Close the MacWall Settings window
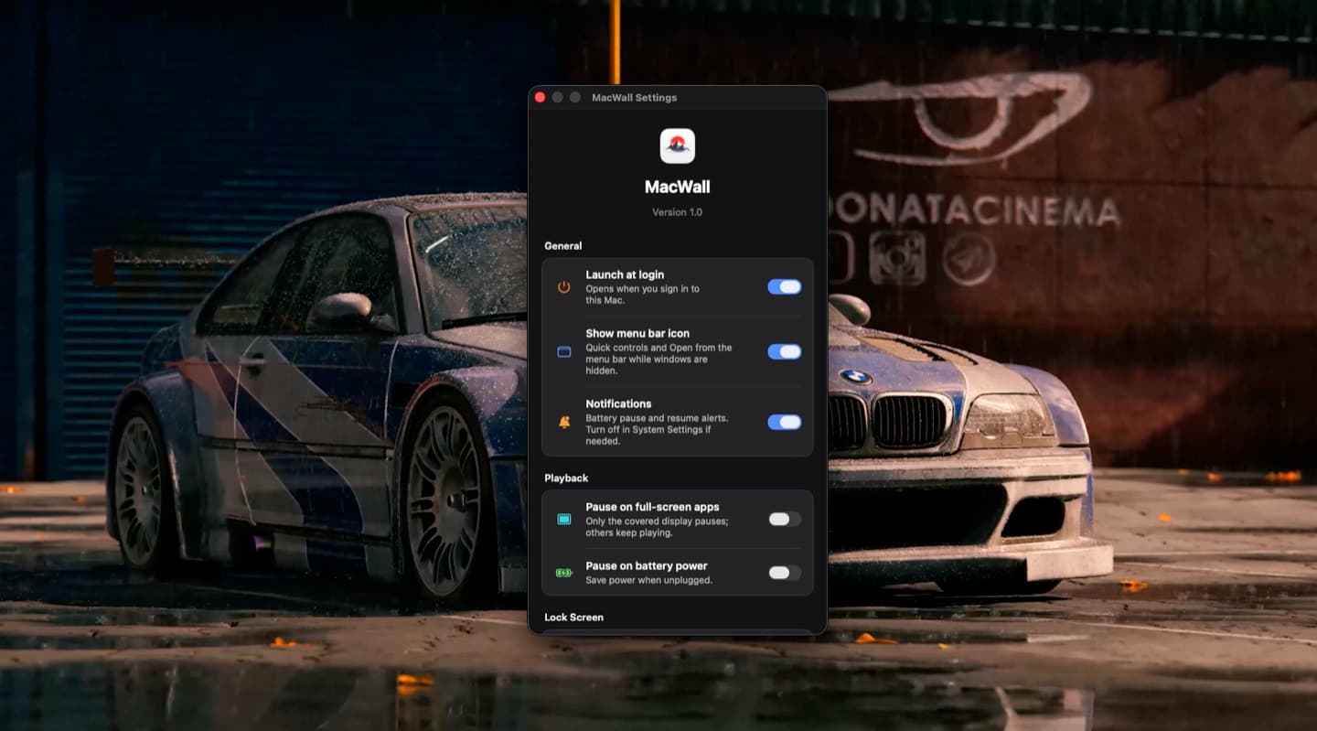Image resolution: width=1317 pixels, height=731 pixels. (540, 97)
